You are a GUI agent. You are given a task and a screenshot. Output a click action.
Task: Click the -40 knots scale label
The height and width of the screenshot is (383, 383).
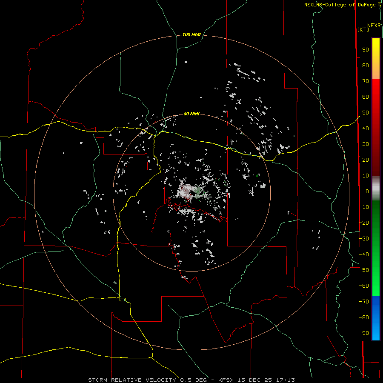click(364, 254)
